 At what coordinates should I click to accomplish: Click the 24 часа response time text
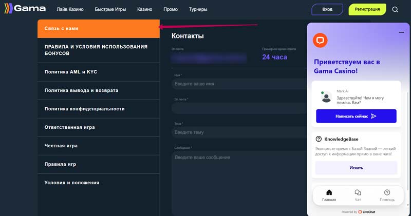[274, 57]
